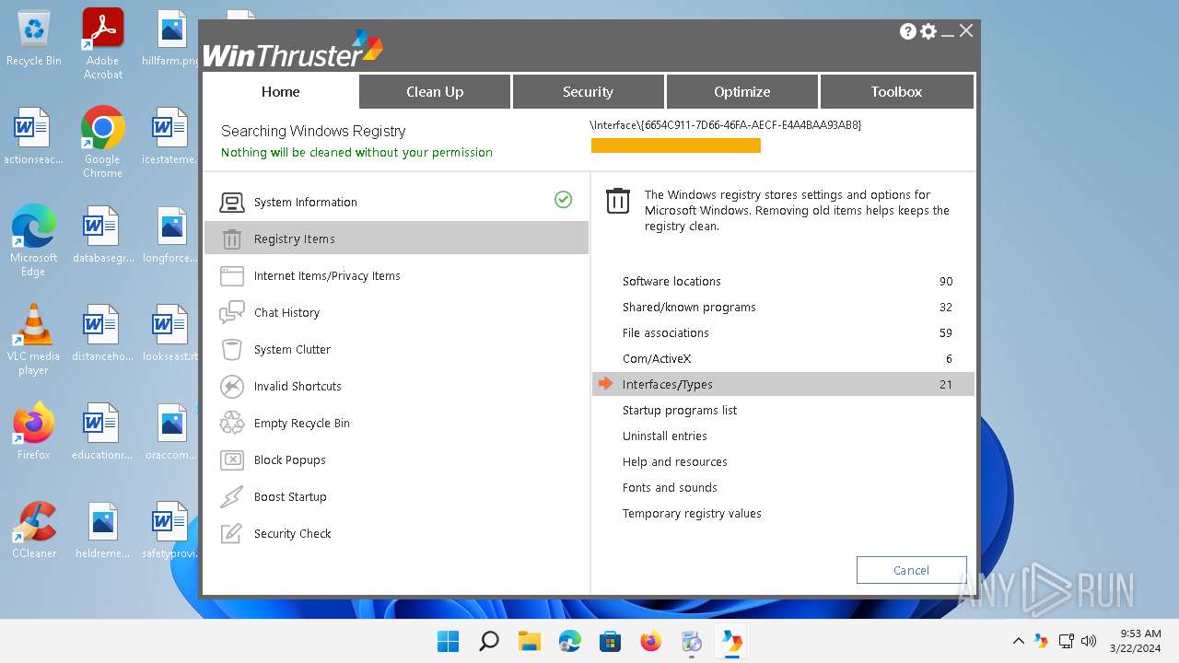Image resolution: width=1179 pixels, height=663 pixels.
Task: Click the orange scan progress bar
Action: click(676, 145)
